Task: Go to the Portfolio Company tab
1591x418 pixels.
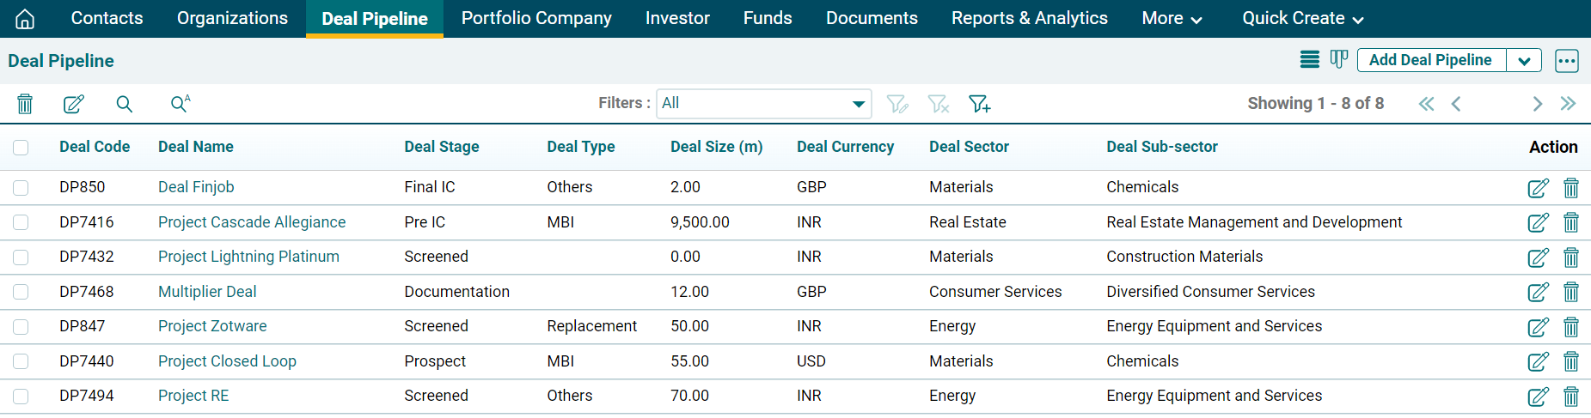Action: point(536,18)
